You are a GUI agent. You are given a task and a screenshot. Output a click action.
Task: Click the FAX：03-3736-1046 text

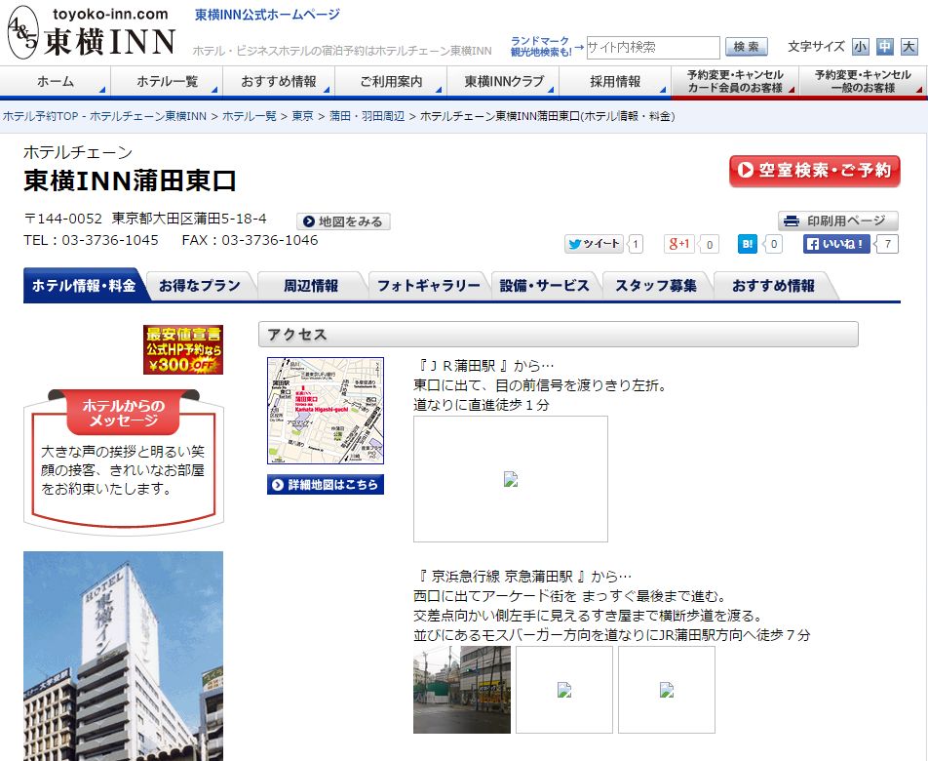pyautogui.click(x=250, y=240)
